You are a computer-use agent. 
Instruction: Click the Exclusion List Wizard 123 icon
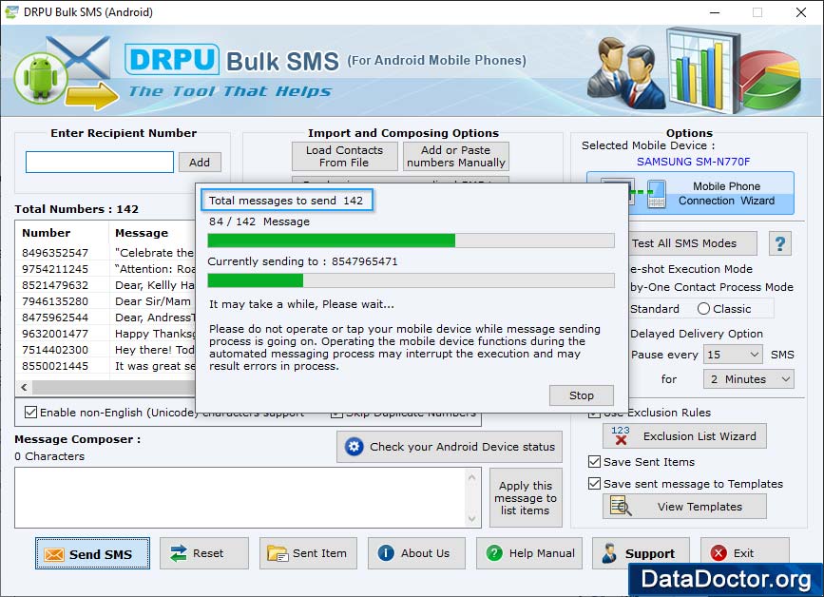(621, 435)
